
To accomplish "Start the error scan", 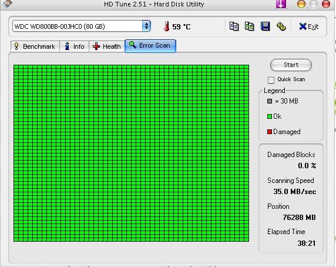I will pos(291,65).
